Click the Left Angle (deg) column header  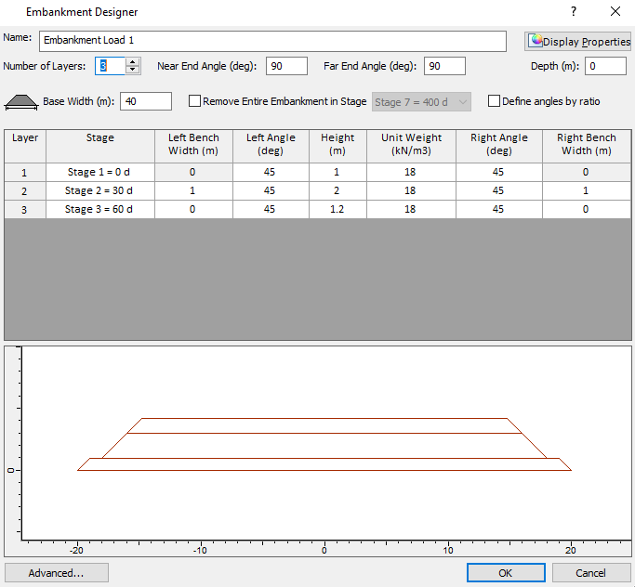271,146
